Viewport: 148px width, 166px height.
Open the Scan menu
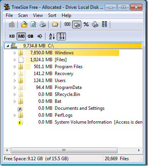tap(23, 15)
